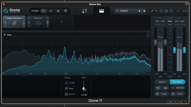Screen dimensions: 191x107
Task: Click the spectrum reset circle icon
Action: [148, 35]
